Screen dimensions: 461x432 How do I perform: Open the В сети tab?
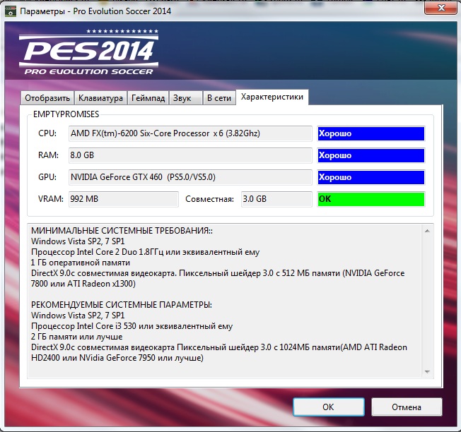click(219, 97)
